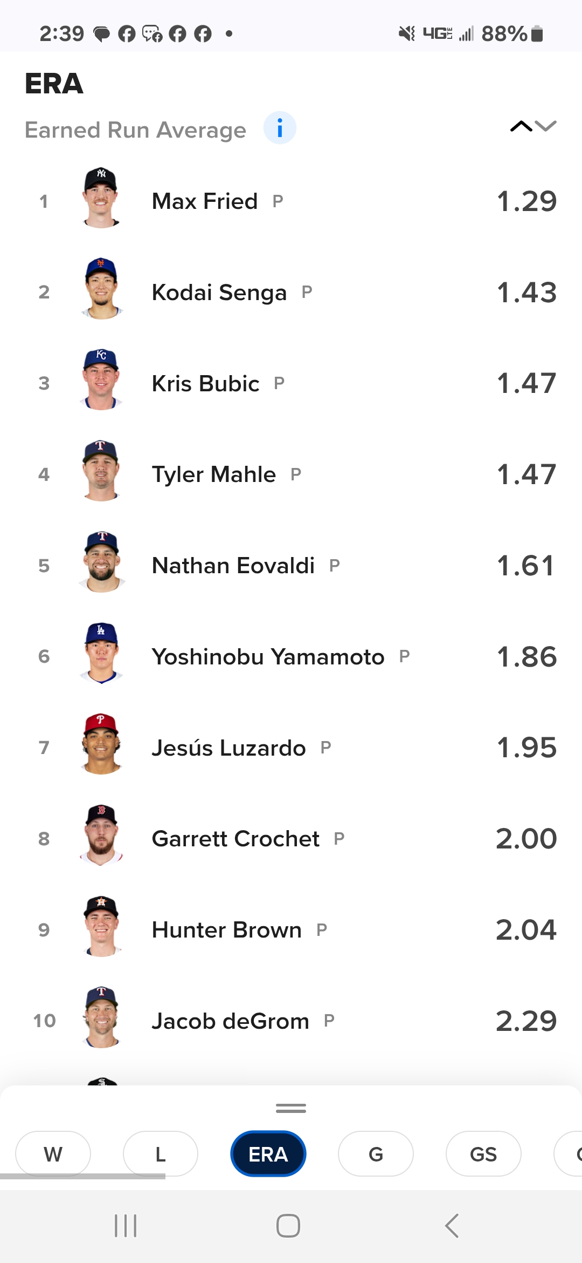
Task: Select Jacob deGrom's 2.29 ERA row
Action: coord(291,1021)
